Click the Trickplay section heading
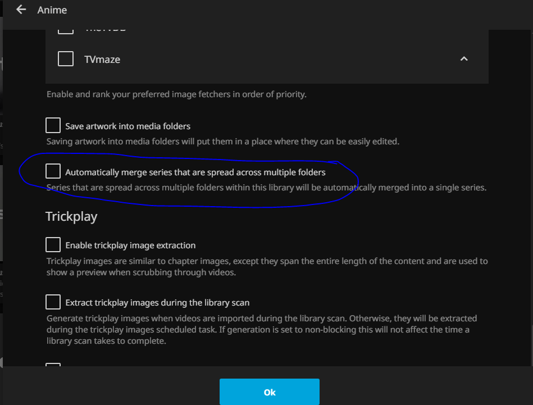This screenshot has width=533, height=405. 71,216
